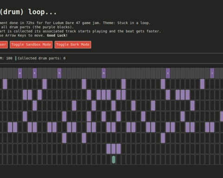The width and height of the screenshot is (223, 178).
Task: Click the bold "Good Luck!" text
Action: click(57, 35)
